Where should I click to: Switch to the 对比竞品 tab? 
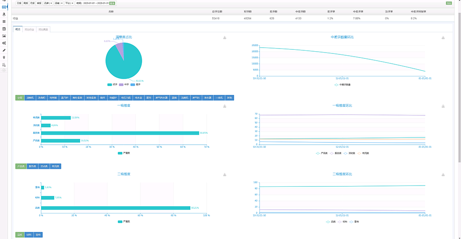[44, 29]
